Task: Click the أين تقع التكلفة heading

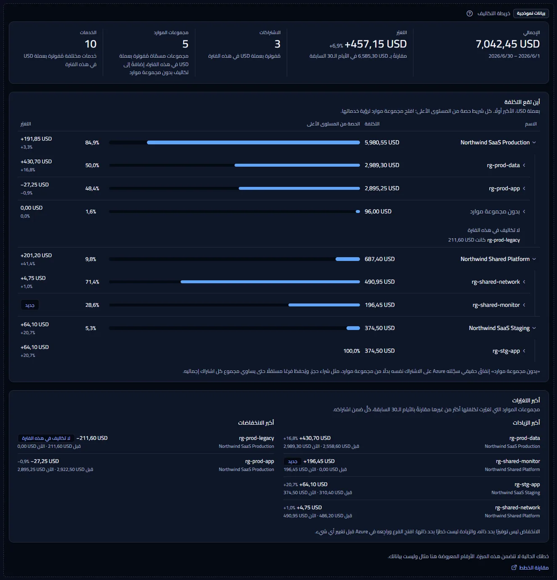Action: point(522,102)
